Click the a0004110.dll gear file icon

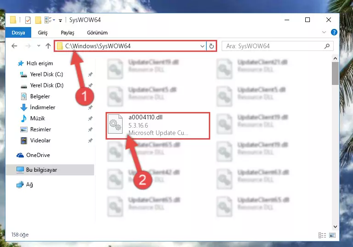click(x=115, y=124)
